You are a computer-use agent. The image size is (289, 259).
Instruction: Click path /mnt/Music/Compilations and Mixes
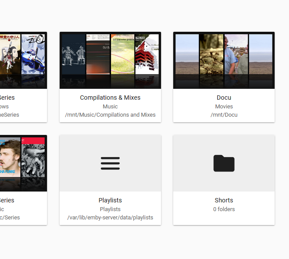[110, 115]
